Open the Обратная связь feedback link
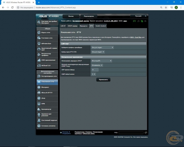Image resolution: width=184 pixels, height=147 pixels. 89,134
